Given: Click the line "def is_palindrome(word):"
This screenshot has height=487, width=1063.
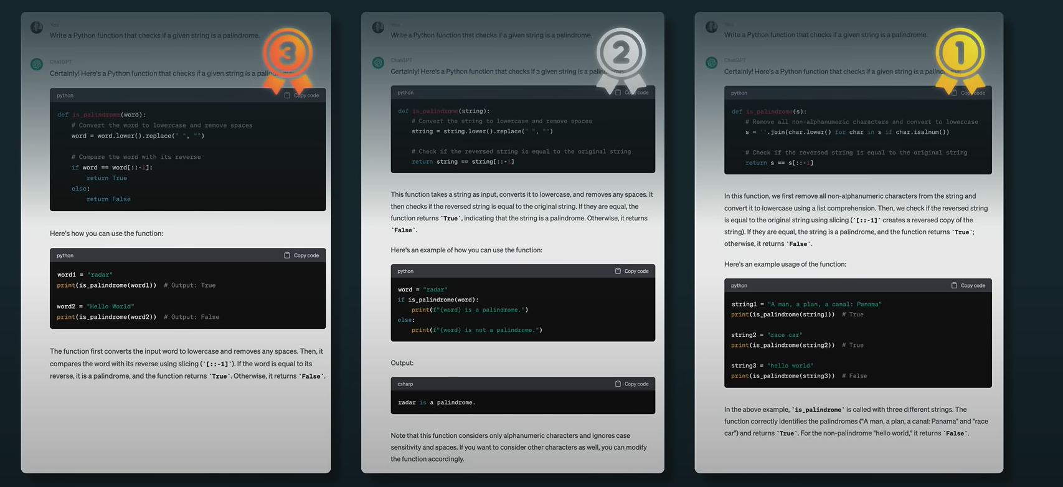Looking at the screenshot, I should (102, 115).
